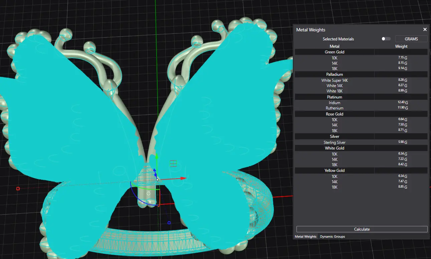
Task: Select the 10K row under Green Gold
Action: 361,58
